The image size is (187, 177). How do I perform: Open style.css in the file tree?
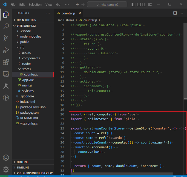click(33, 91)
